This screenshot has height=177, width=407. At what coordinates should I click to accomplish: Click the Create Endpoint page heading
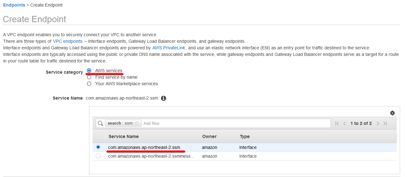click(35, 19)
